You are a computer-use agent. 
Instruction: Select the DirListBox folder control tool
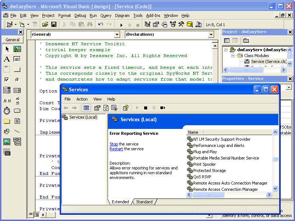tap(7, 121)
